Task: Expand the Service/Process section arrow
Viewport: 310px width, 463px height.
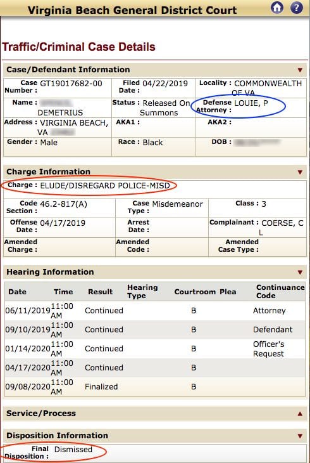Action: 300,414
